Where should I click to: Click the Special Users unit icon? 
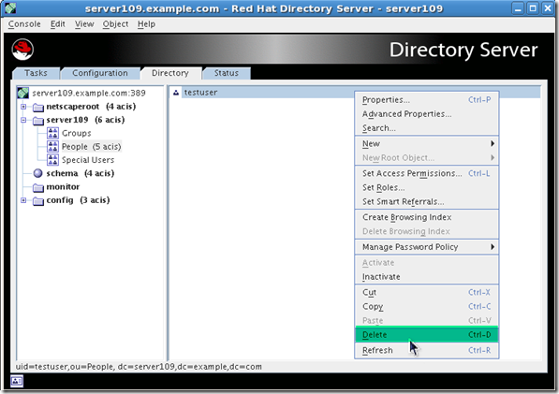tap(52, 160)
